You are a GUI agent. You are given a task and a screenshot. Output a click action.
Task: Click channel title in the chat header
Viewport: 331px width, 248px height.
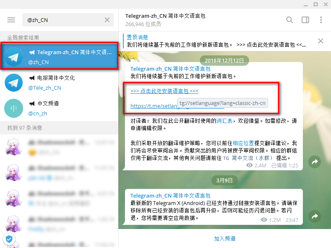pyautogui.click(x=165, y=16)
